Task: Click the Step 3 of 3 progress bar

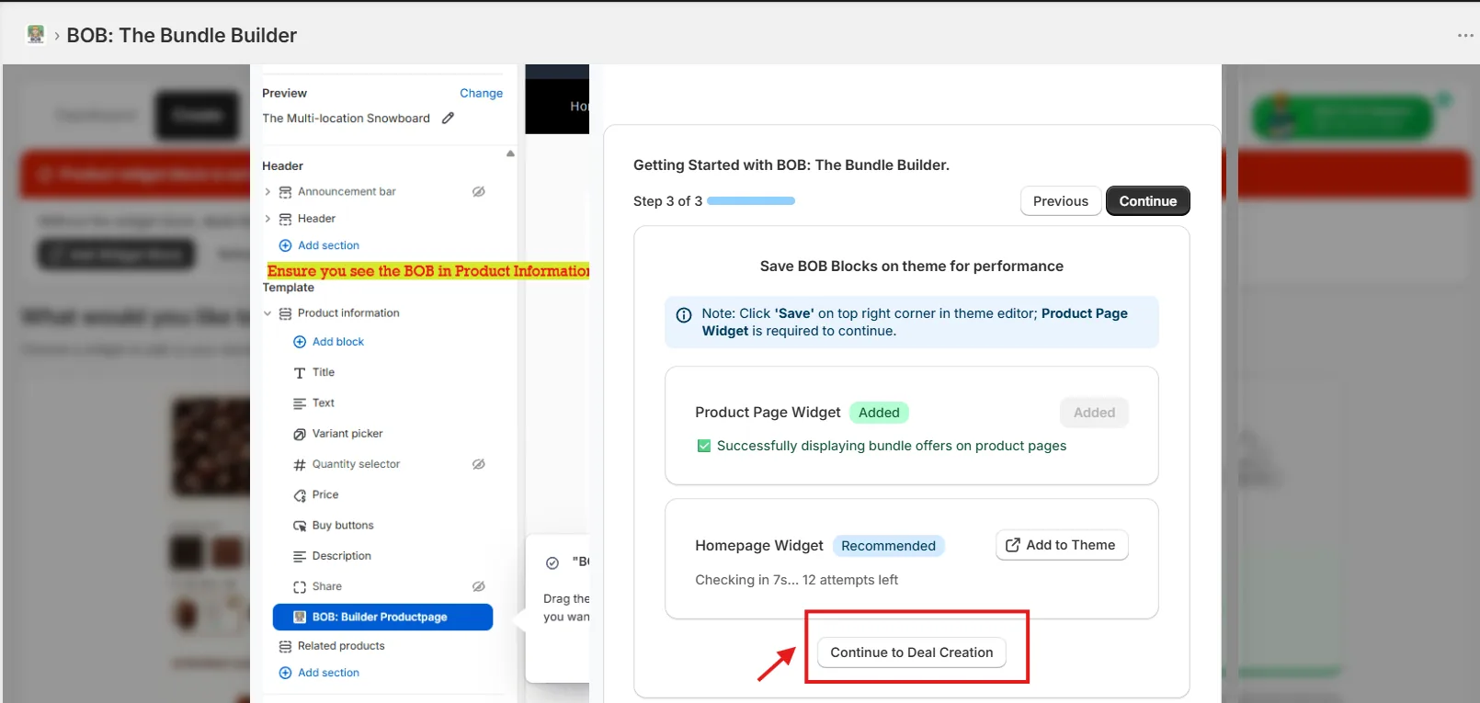Action: [x=751, y=201]
